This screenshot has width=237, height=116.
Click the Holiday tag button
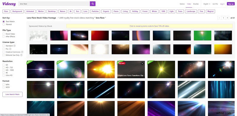[x=135, y=11]
